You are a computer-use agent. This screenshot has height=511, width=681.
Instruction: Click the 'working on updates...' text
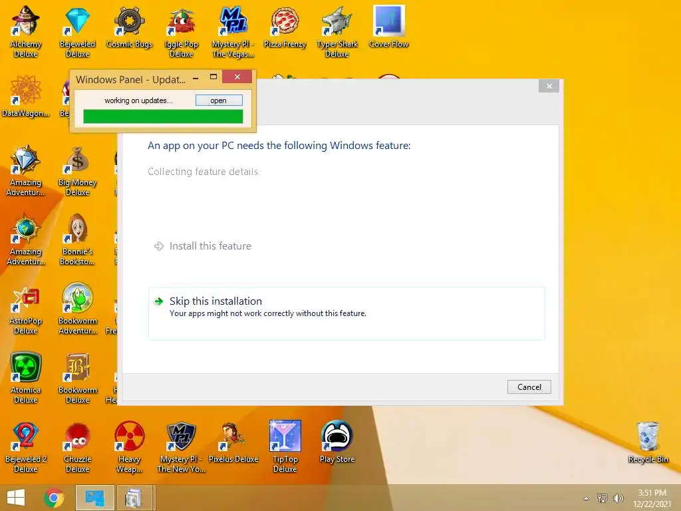pyautogui.click(x=138, y=100)
